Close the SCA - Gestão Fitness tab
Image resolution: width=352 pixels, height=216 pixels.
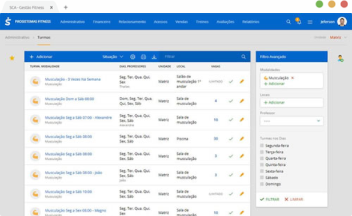tap(51, 7)
